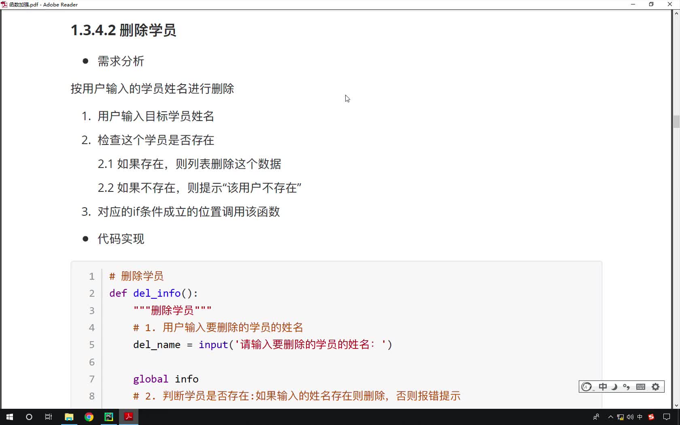Minimize the Adobe Reader window
Image resolution: width=680 pixels, height=425 pixels.
pos(633,4)
